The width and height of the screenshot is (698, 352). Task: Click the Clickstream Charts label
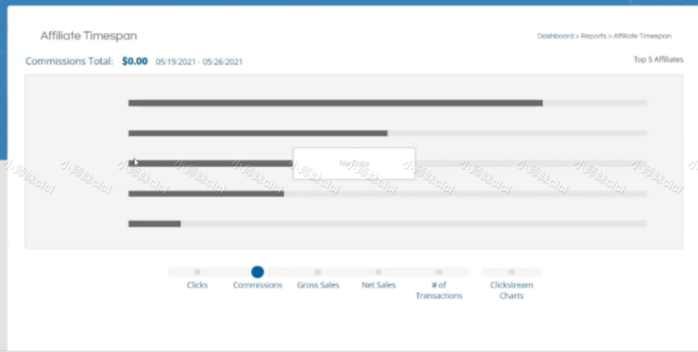[511, 290]
